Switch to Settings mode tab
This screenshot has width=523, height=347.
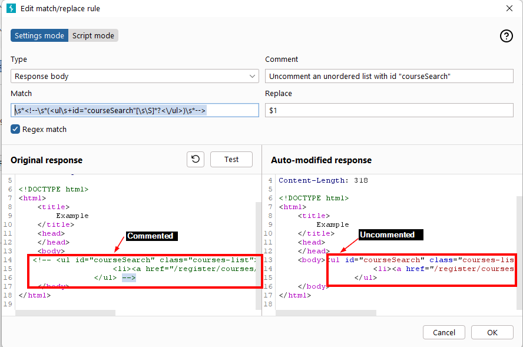pos(39,35)
